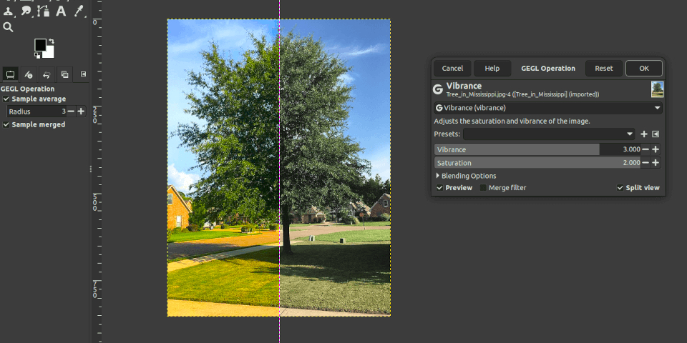Click the Reset button
The image size is (687, 343).
point(603,69)
